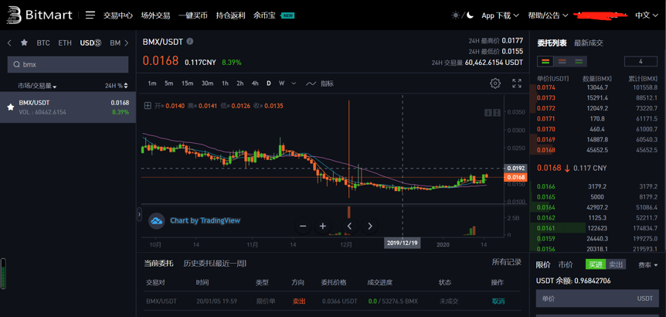This screenshot has width=666, height=317.
Task: Open the App 下载 dropdown
Action: pyautogui.click(x=499, y=15)
